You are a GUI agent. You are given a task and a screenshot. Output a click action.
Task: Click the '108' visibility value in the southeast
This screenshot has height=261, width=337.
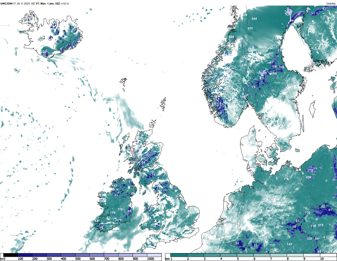pos(309,239)
